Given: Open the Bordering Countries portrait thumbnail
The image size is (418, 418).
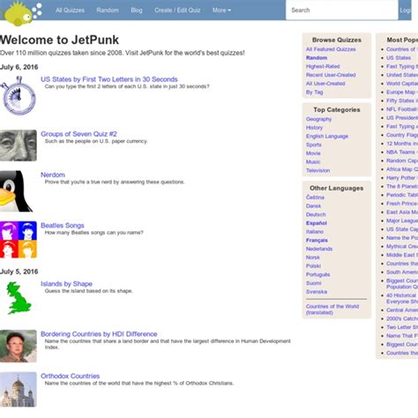Looking at the screenshot, I should coord(19,346).
